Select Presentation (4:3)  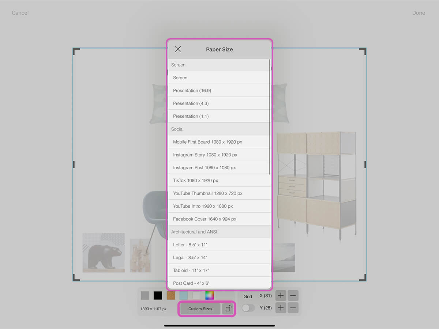point(219,103)
